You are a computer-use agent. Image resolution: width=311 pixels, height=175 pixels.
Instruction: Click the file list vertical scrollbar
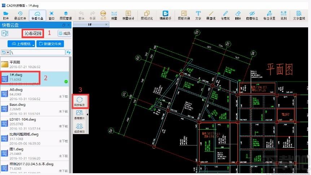[x=70, y=115]
